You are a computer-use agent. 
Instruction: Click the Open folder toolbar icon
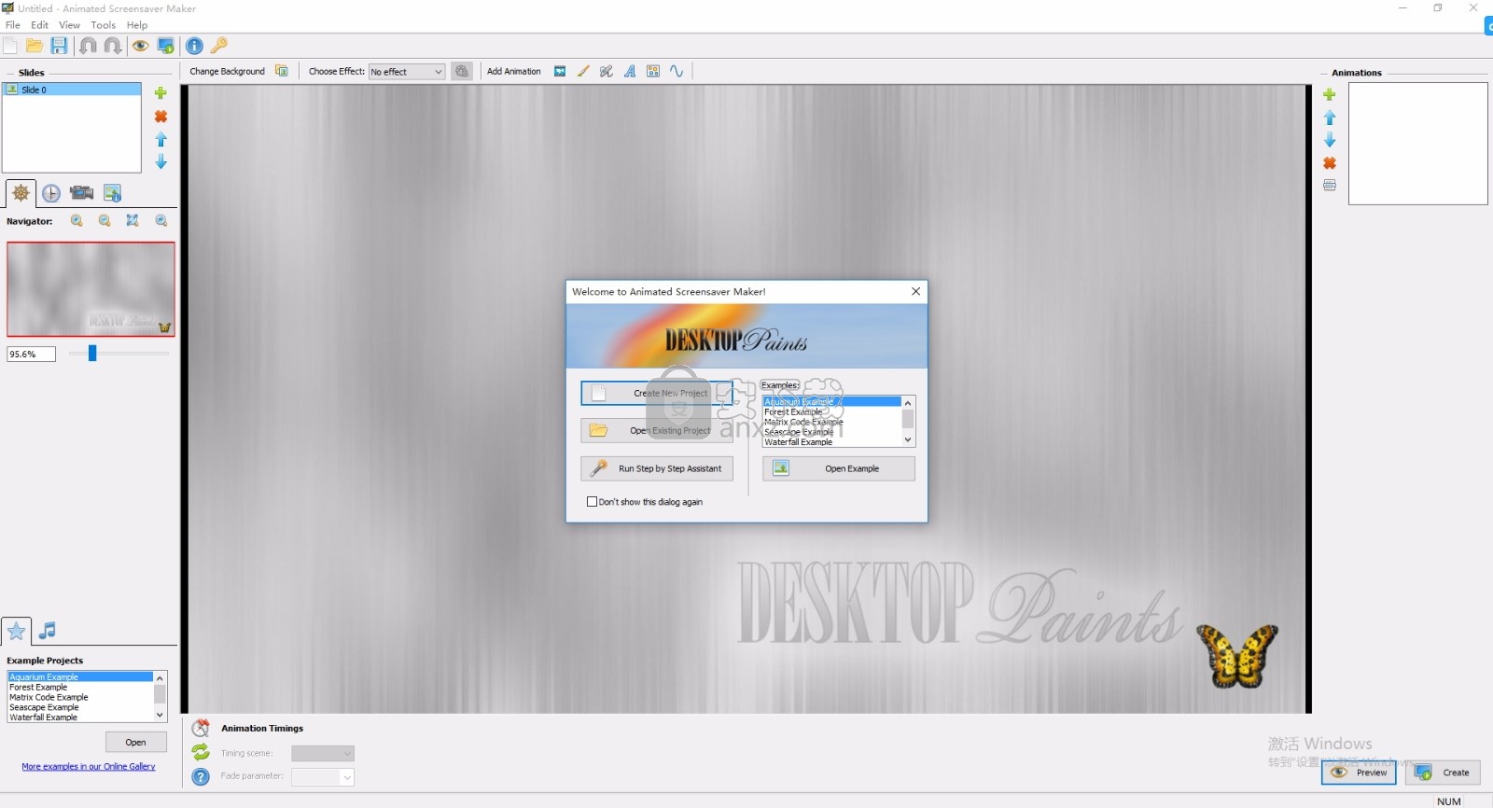pyautogui.click(x=35, y=46)
